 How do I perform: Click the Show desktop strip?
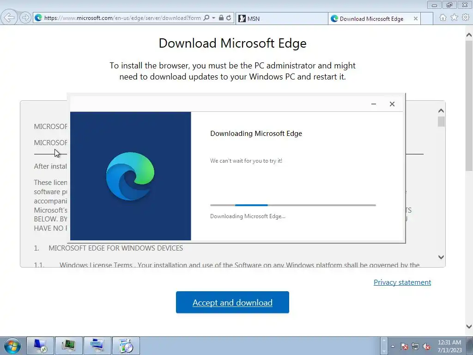pos(470,346)
